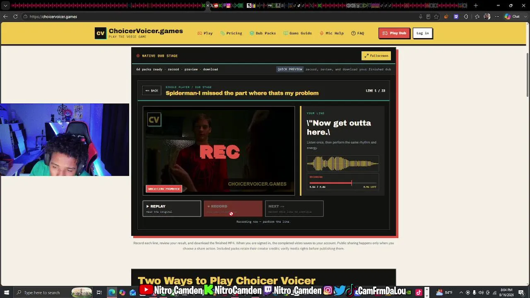Open the orange browser extension icon
Viewport: 530px width, 298px height.
tap(446, 17)
